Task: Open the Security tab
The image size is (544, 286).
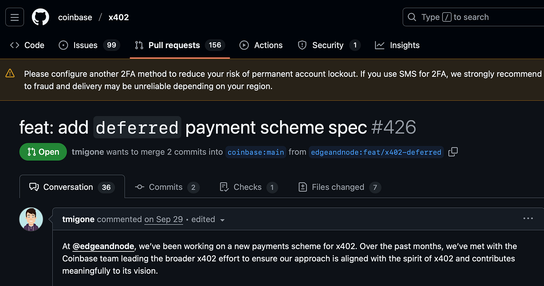Action: point(329,45)
